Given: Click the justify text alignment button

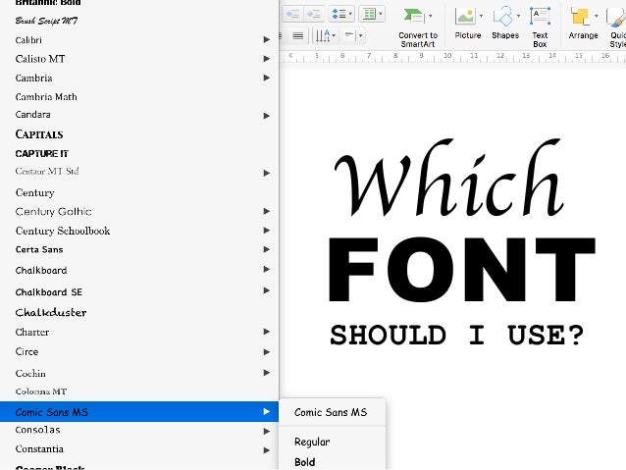Looking at the screenshot, I should click(298, 36).
